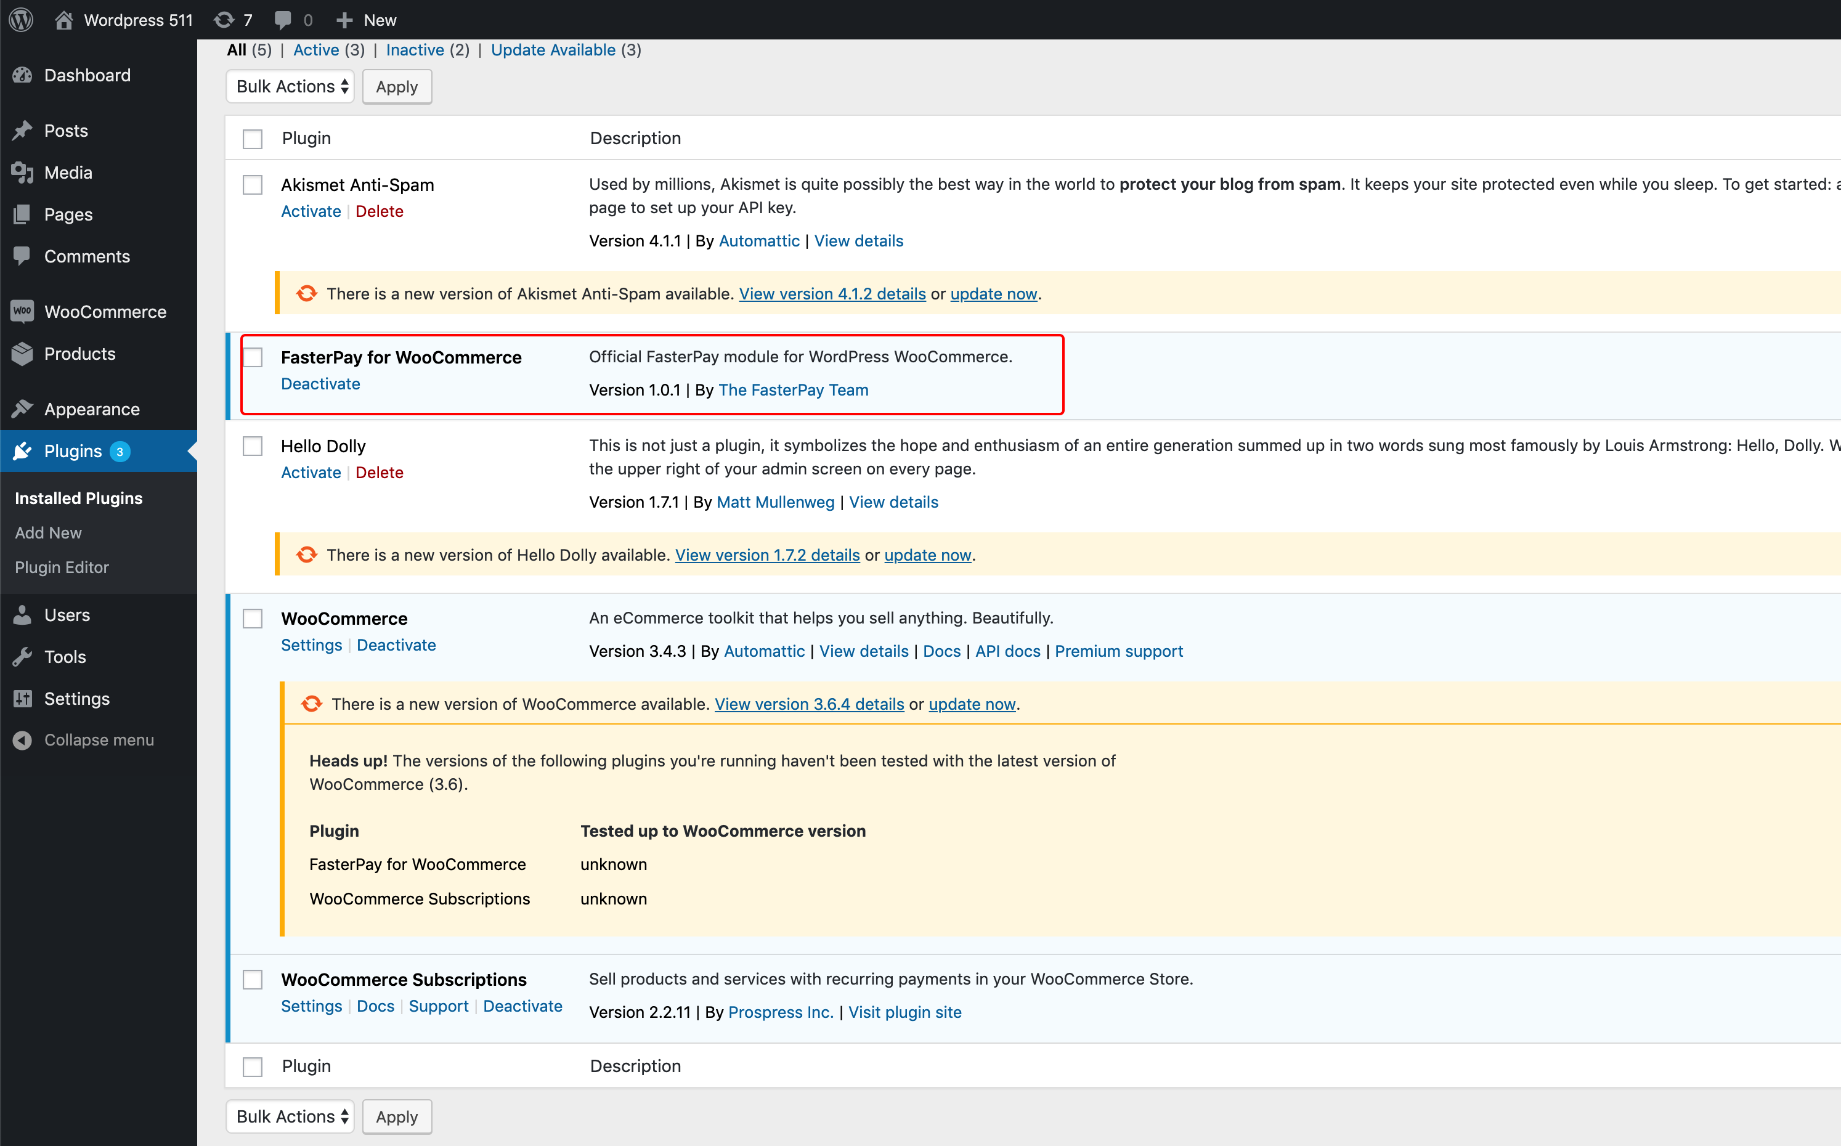
Task: Open WooCommerce Subscriptions Settings link
Action: (312, 1006)
